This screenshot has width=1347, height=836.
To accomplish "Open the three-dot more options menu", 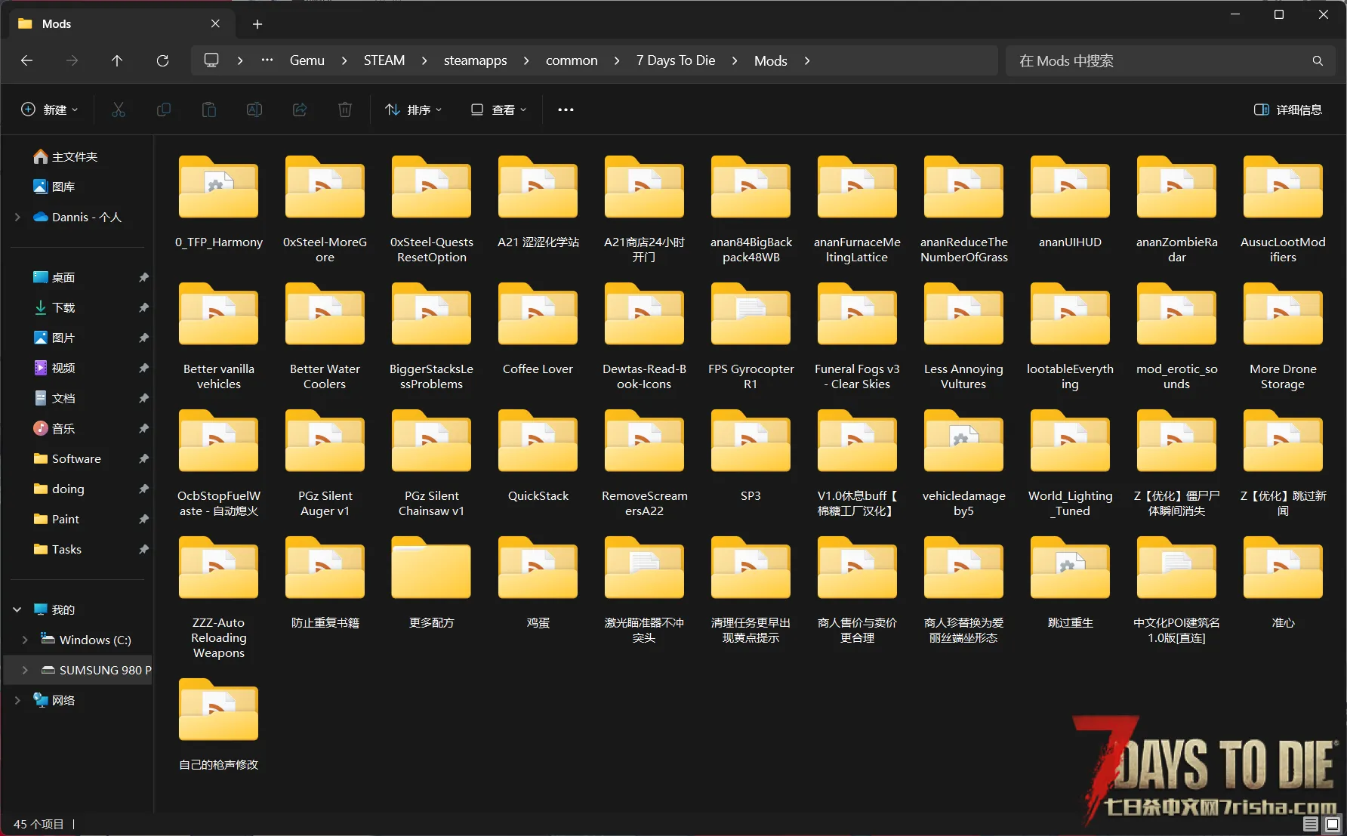I will click(566, 110).
